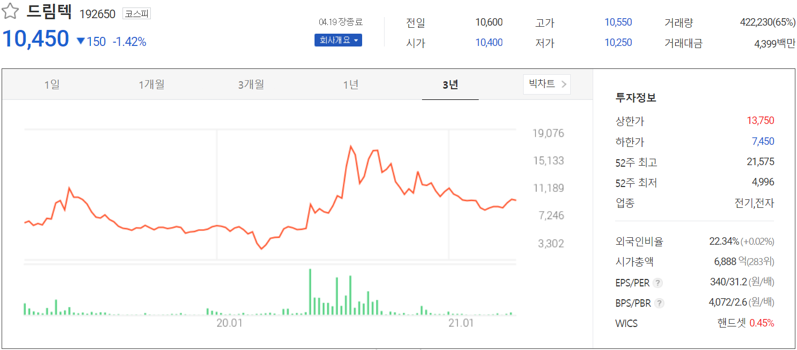This screenshot has width=797, height=350.
Task: Click the 코스피 market badge
Action: [x=137, y=14]
